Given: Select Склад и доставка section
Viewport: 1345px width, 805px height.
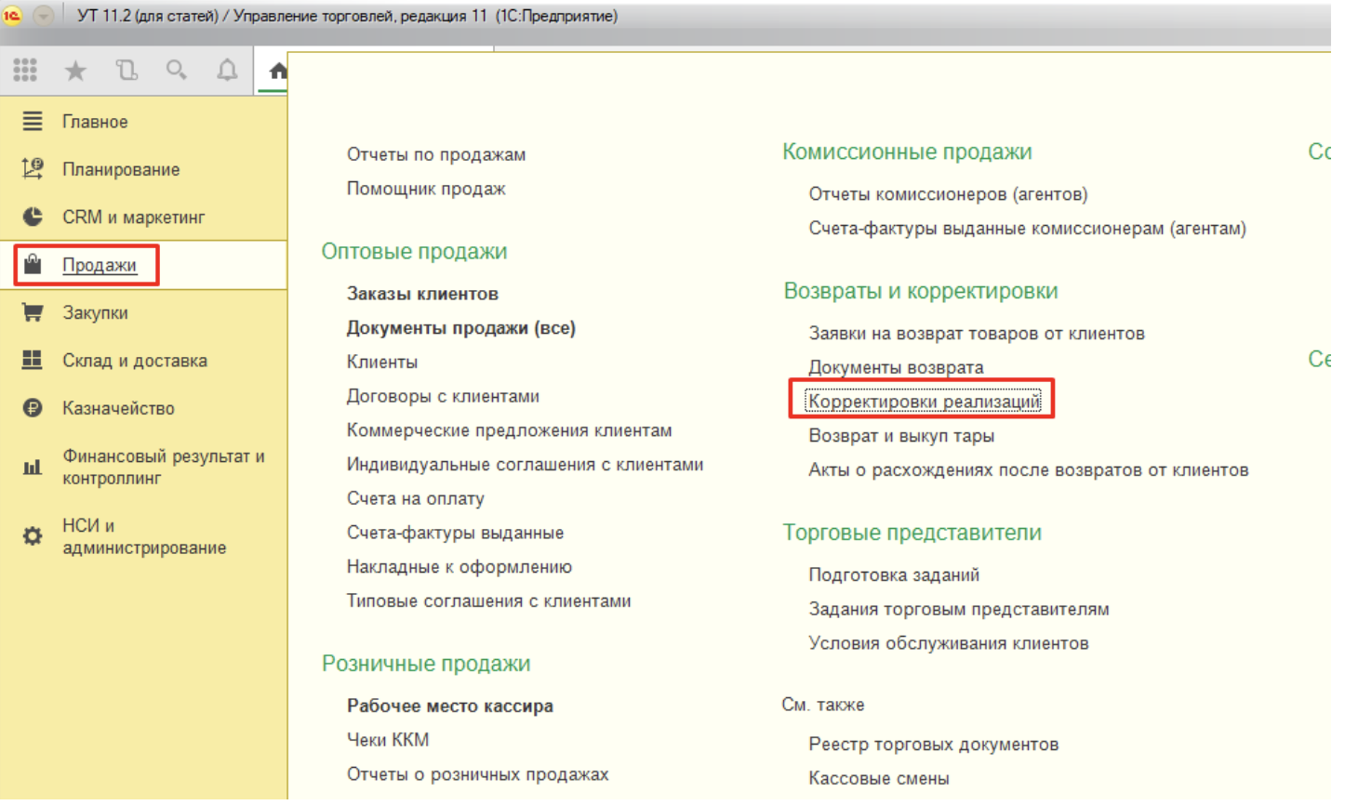Looking at the screenshot, I should 134,361.
